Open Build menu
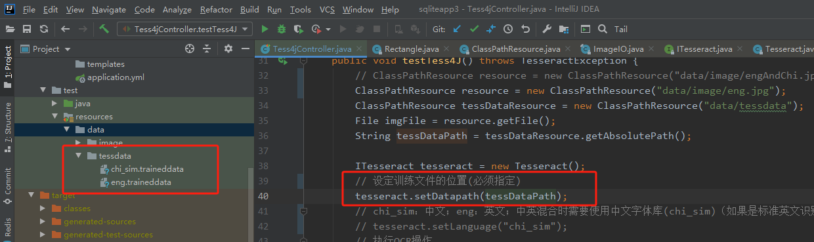Viewport: 814px width, 242px height. [x=249, y=10]
